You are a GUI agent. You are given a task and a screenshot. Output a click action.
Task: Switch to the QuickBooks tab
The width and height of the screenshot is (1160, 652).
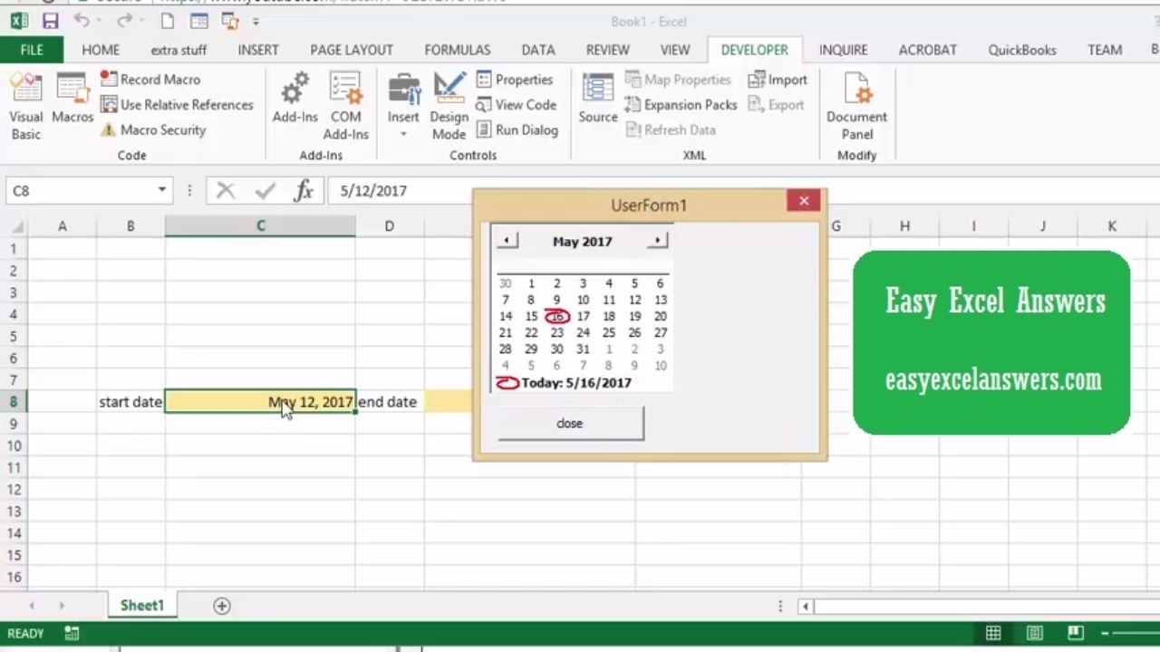[1022, 50]
